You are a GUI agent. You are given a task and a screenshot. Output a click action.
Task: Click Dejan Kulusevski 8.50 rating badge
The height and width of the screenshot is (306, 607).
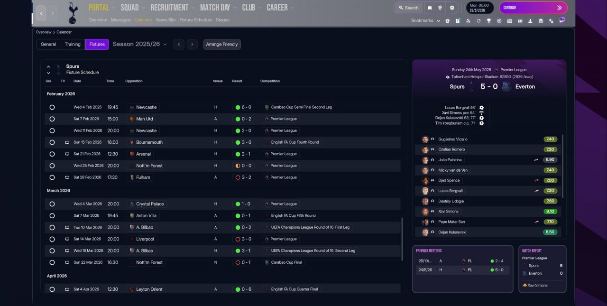550,232
